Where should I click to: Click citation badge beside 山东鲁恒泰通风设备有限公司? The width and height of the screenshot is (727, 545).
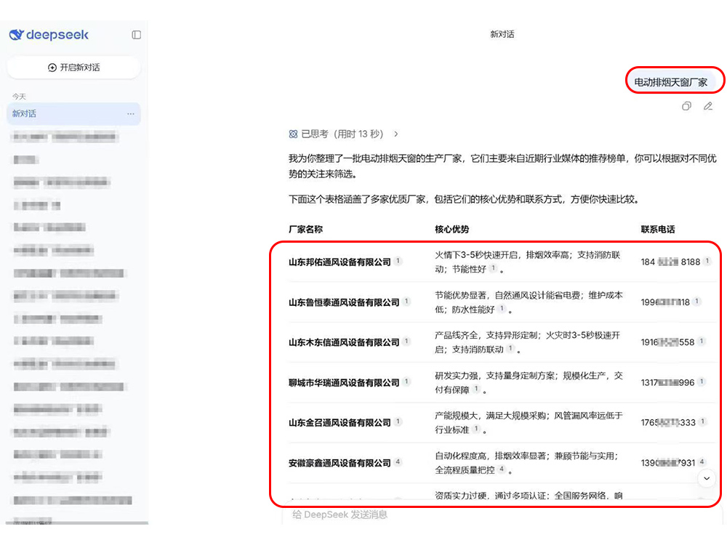click(x=407, y=302)
